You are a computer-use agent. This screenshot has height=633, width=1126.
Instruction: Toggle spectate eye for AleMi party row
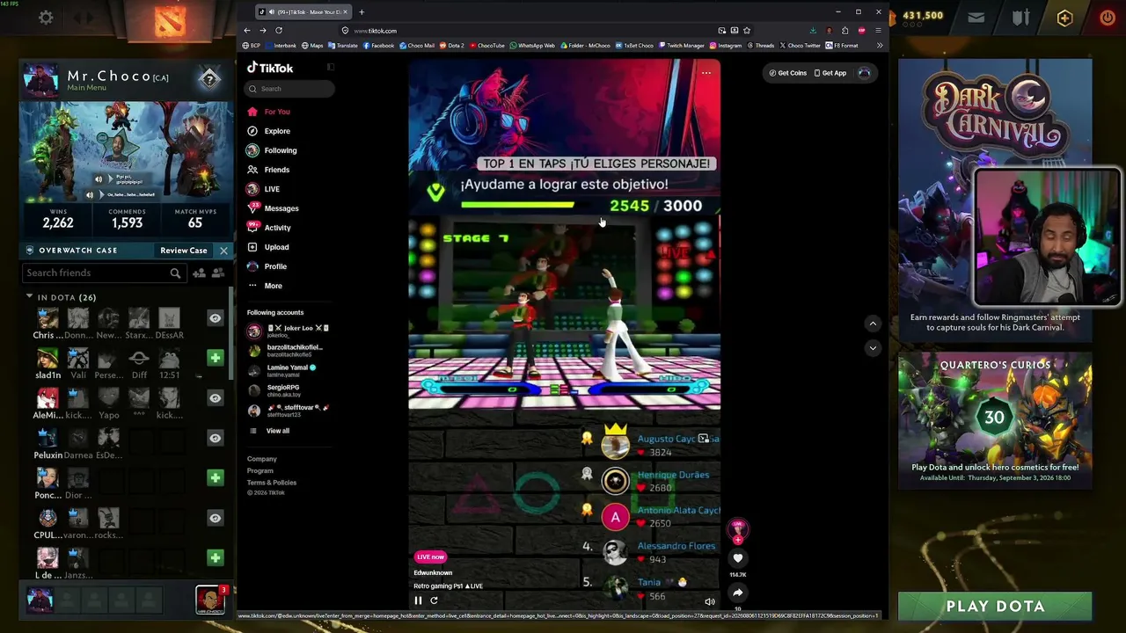pyautogui.click(x=215, y=397)
